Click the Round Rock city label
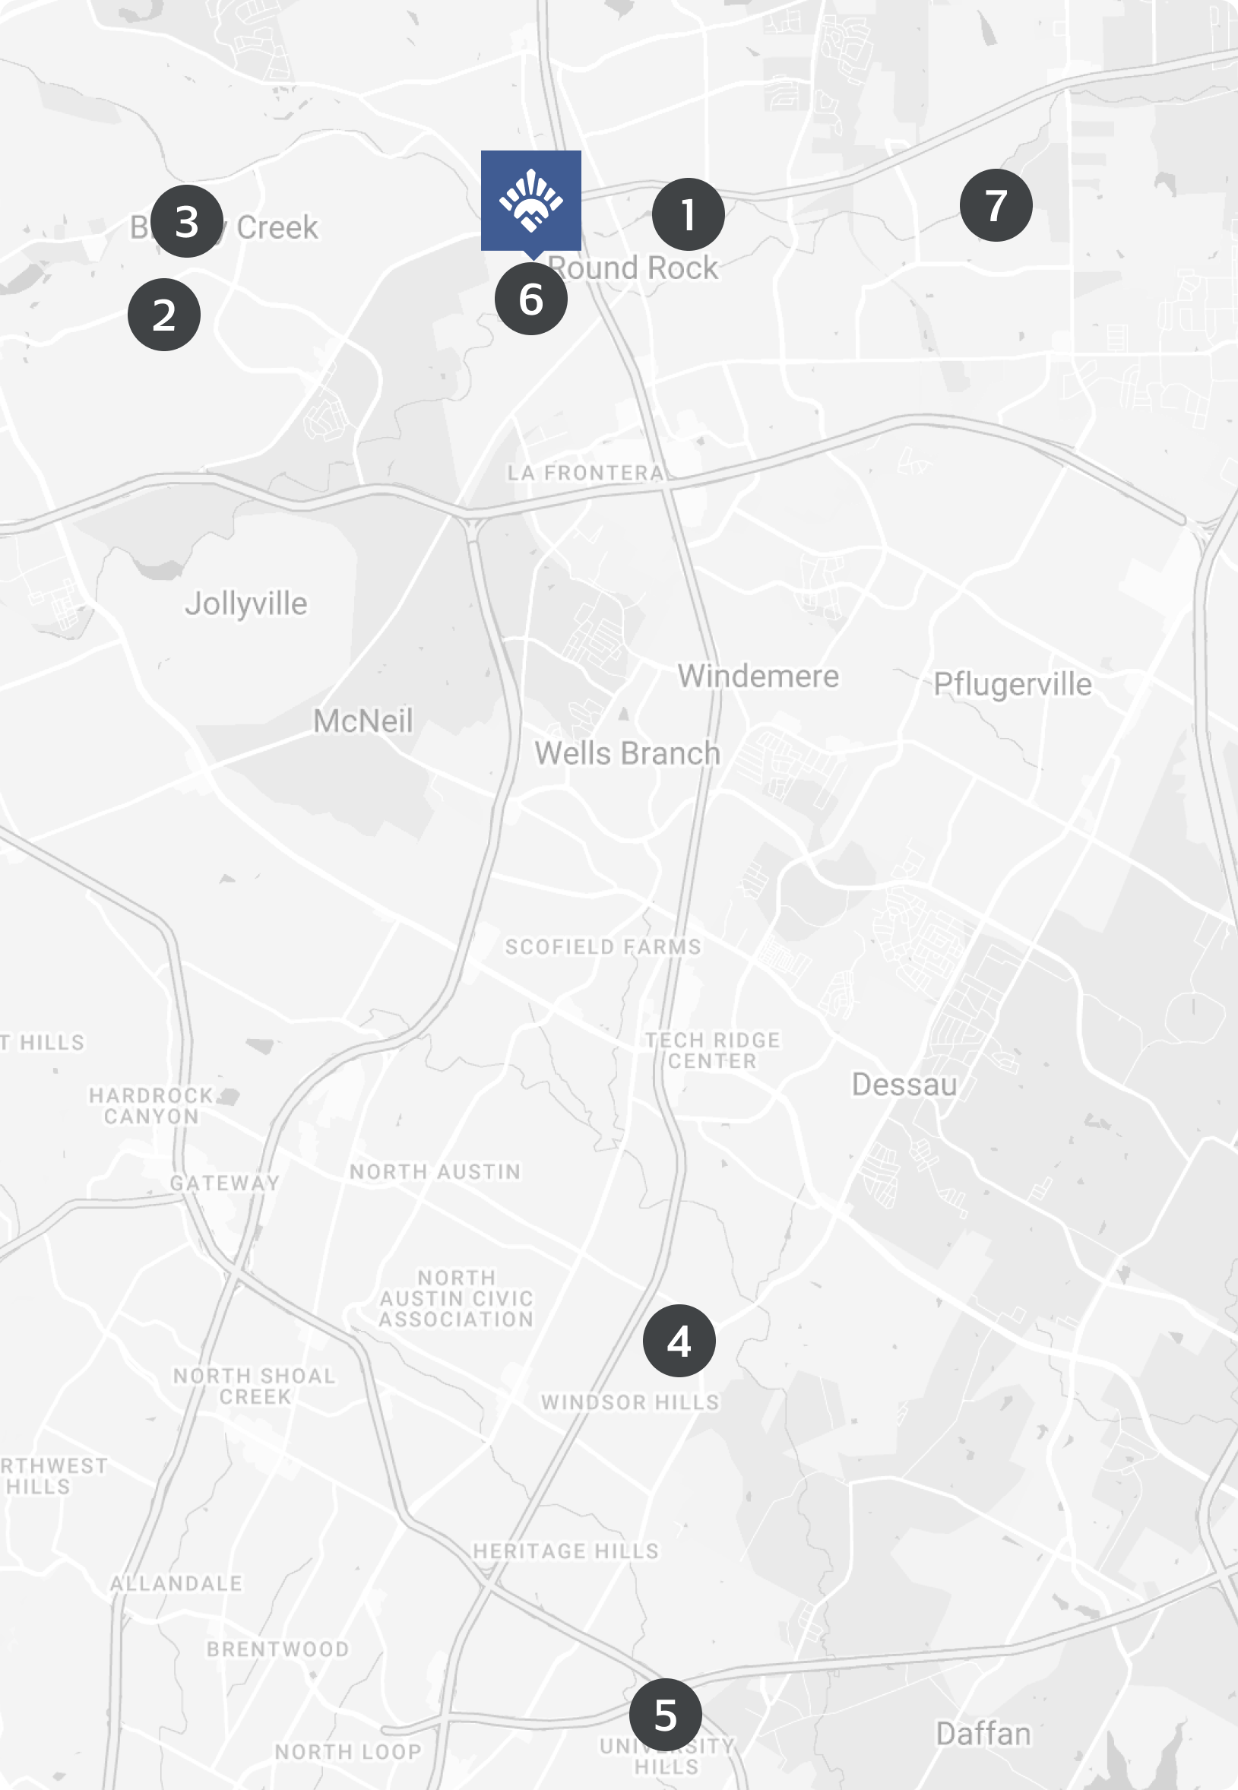This screenshot has height=1790, width=1238. [634, 268]
